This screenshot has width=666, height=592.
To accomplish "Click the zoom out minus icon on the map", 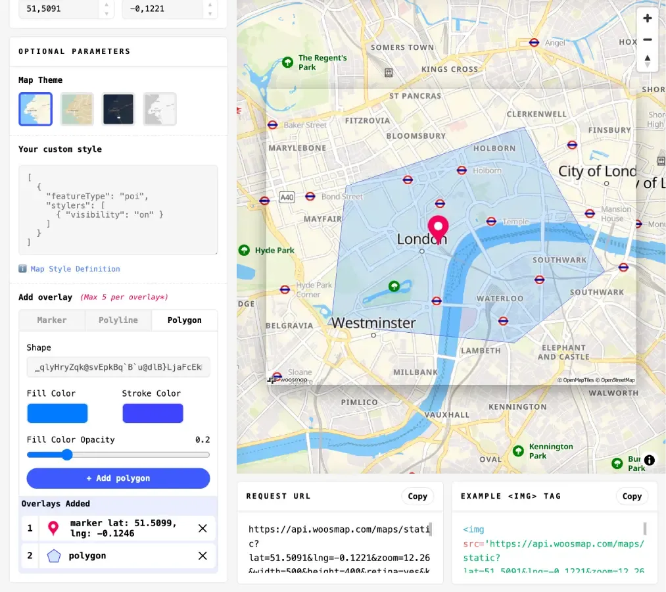I will click(647, 39).
